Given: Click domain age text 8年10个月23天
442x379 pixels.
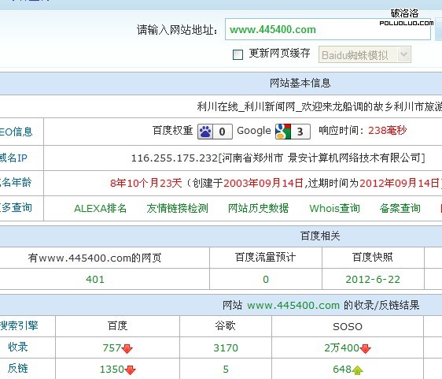Looking at the screenshot, I should [145, 184].
